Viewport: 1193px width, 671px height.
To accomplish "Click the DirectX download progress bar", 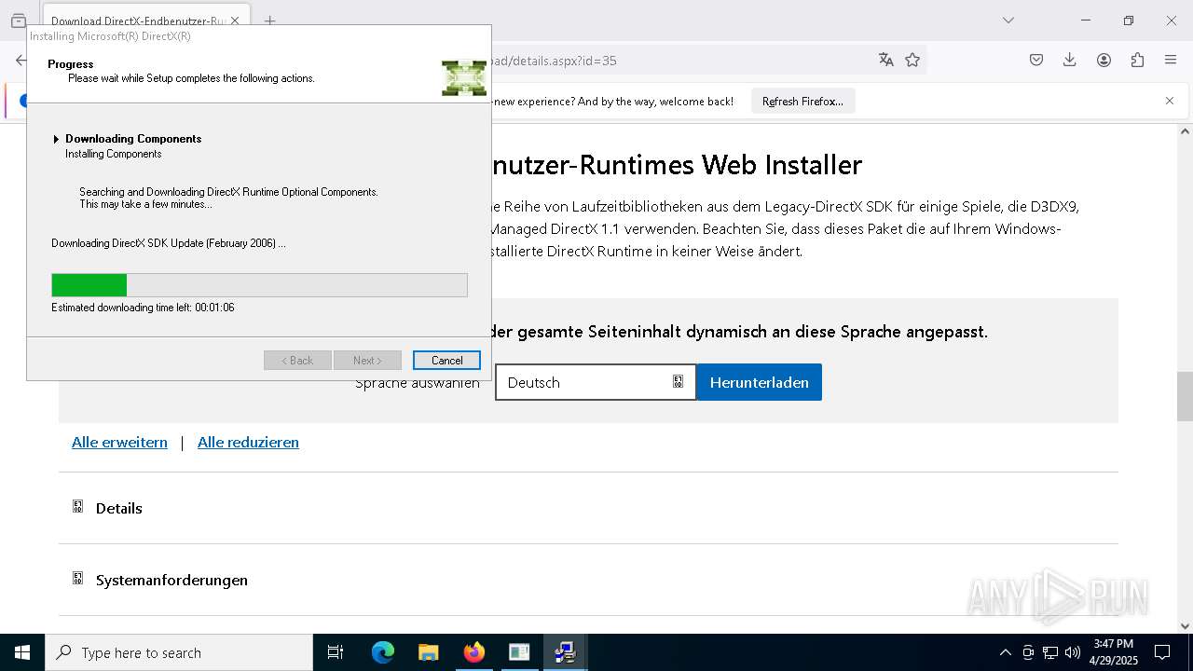I will (x=259, y=285).
